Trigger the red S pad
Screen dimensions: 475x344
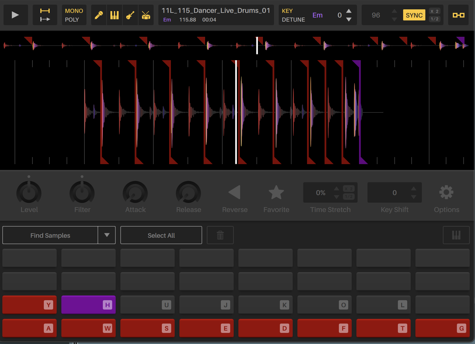click(148, 328)
